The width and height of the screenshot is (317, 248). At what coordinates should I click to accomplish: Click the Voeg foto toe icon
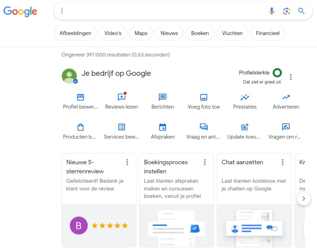pyautogui.click(x=204, y=97)
